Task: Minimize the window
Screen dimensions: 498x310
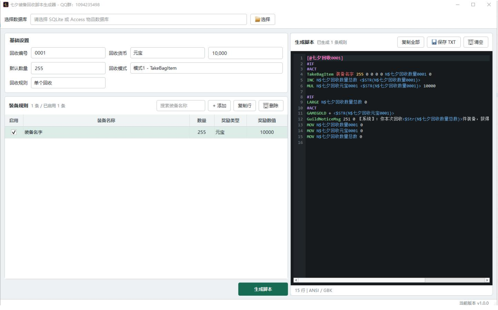Action: pyautogui.click(x=457, y=5)
